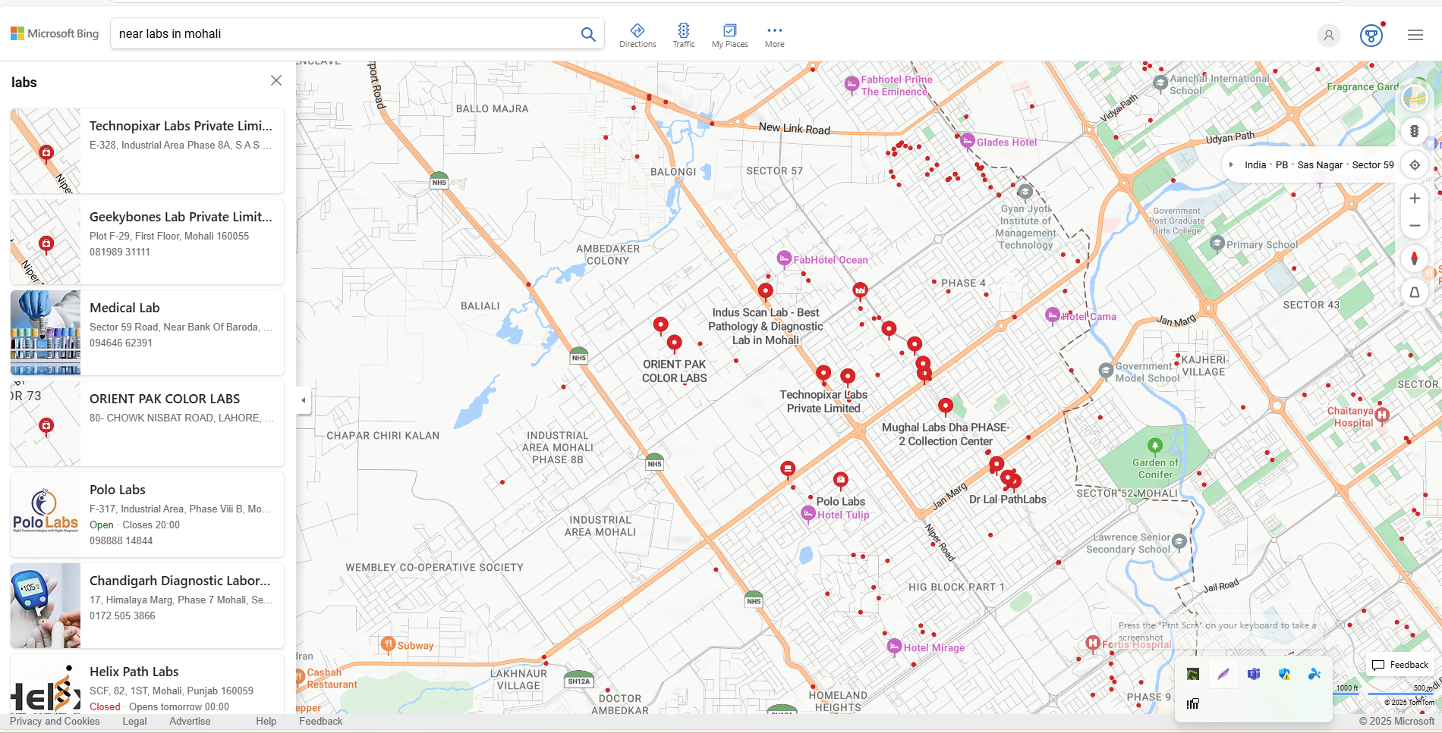Click Geekybones phone number 081989 31111

click(x=120, y=252)
